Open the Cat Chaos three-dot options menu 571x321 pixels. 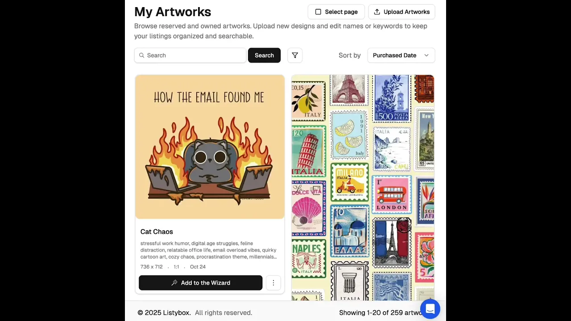tap(273, 283)
